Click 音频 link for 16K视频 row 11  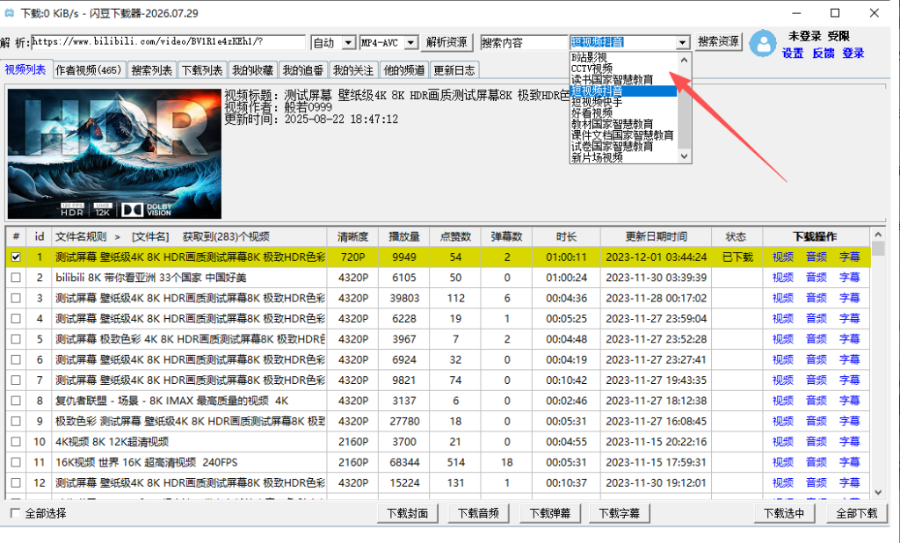[817, 462]
